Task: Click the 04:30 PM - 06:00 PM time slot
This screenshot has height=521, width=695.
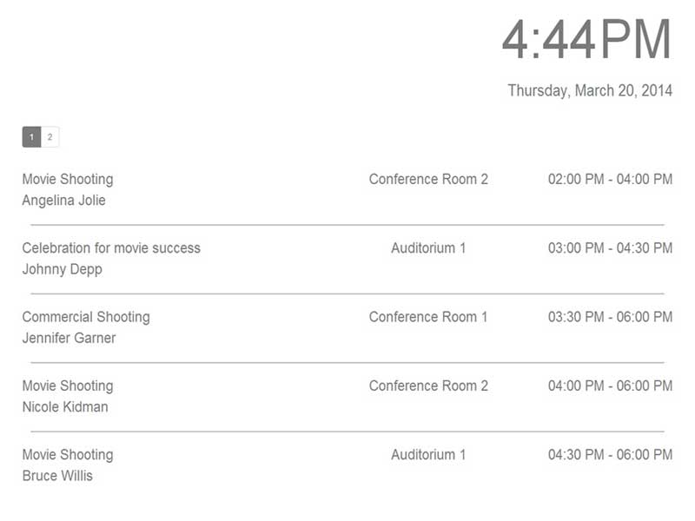Action: point(611,454)
